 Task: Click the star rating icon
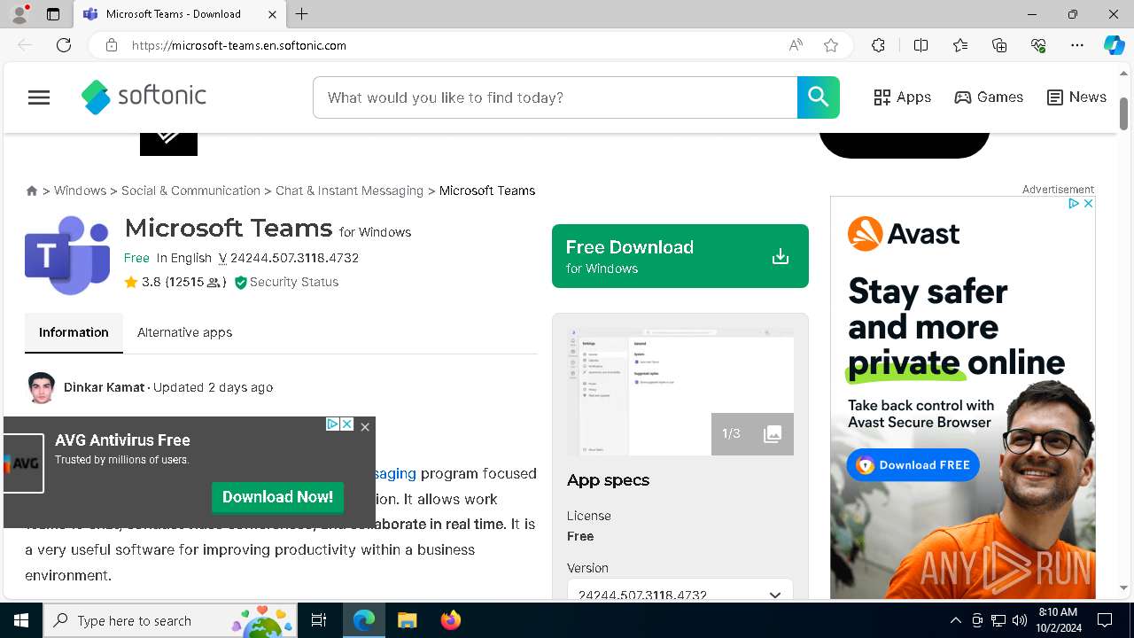pos(131,282)
